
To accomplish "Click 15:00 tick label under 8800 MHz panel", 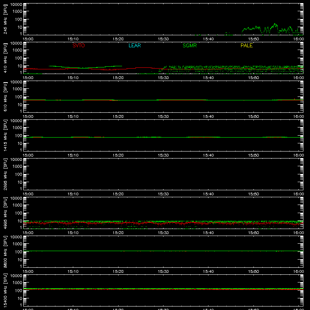I will coord(28,272).
